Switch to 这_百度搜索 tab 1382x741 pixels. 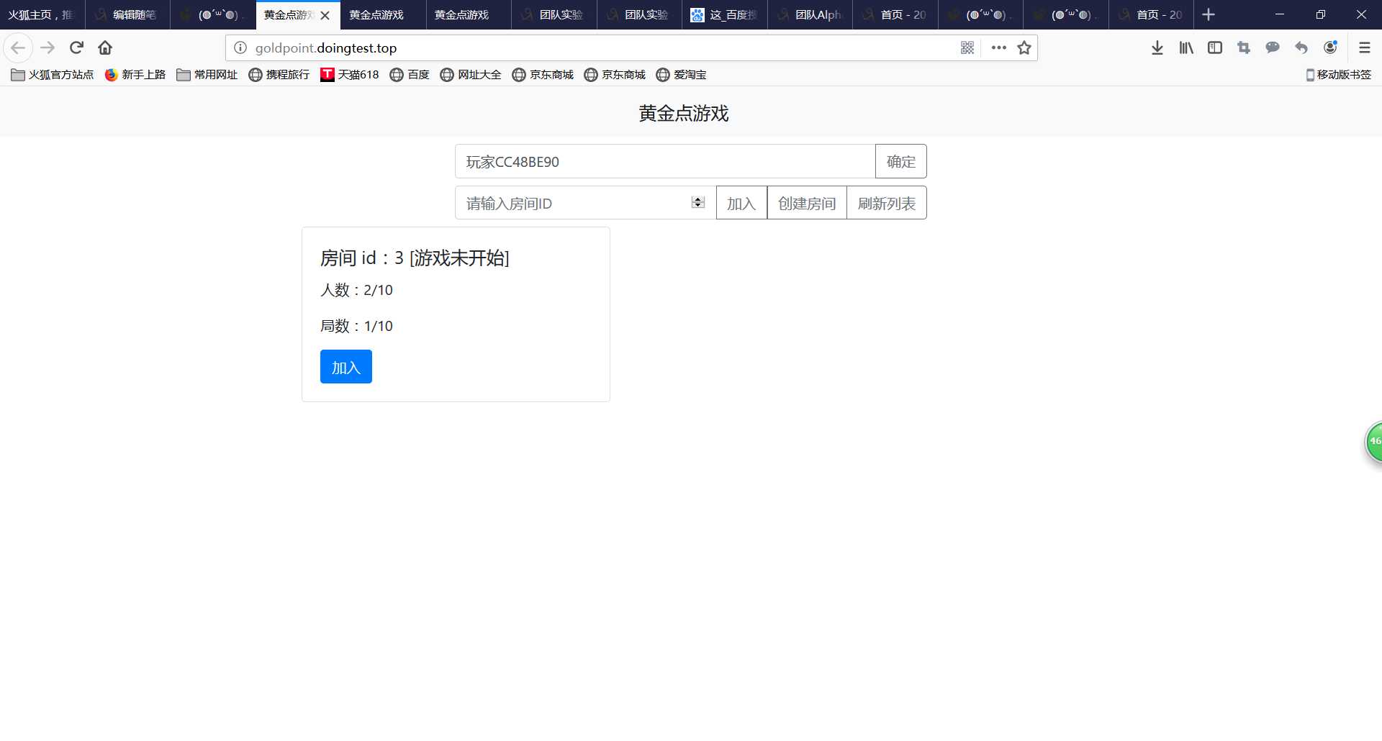(x=724, y=15)
